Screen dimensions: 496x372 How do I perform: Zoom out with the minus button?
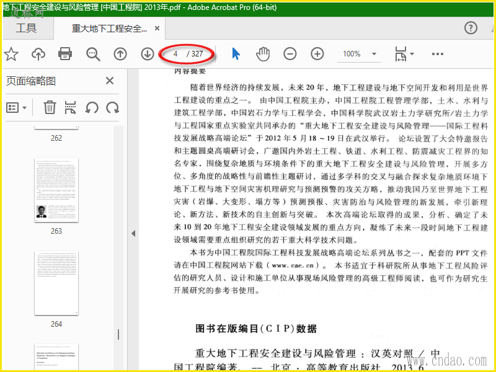pyautogui.click(x=290, y=54)
